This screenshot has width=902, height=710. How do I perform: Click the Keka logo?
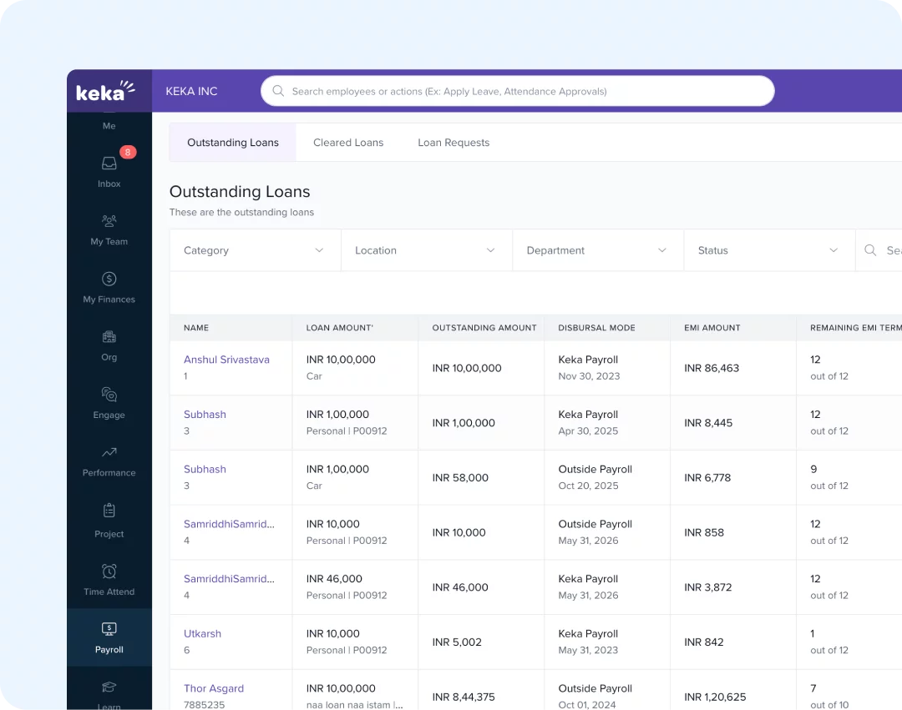[106, 91]
